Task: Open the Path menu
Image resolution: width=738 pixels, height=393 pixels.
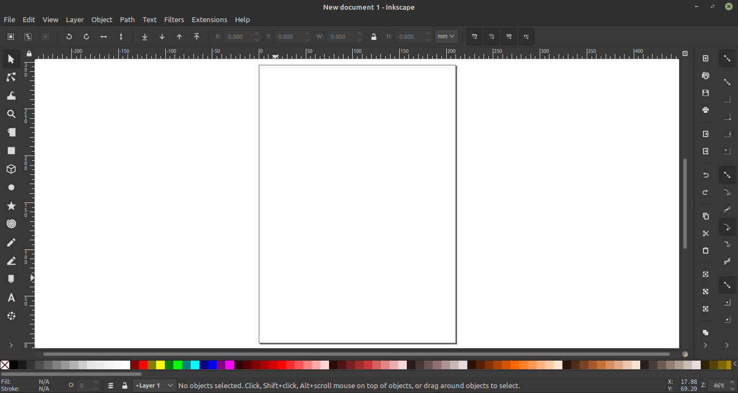Action: [x=128, y=19]
